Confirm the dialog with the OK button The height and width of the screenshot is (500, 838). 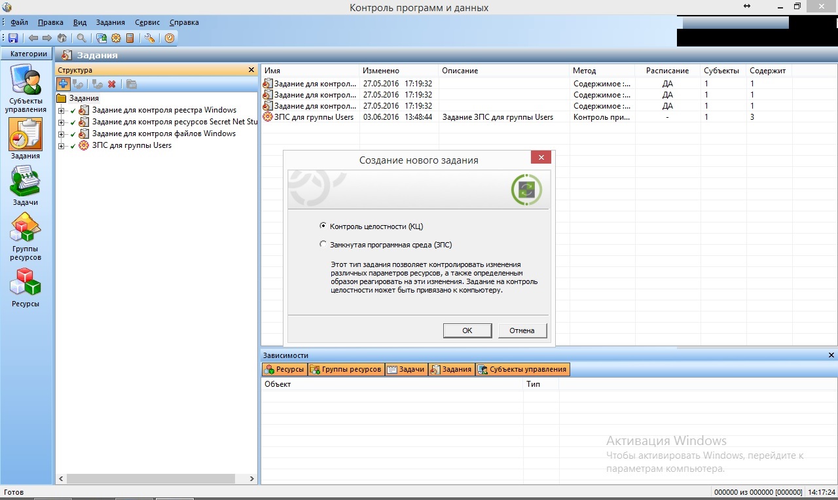467,330
